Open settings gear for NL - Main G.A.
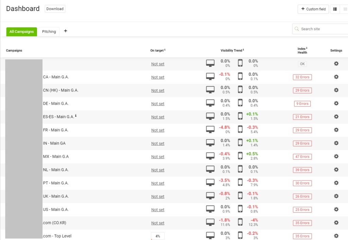 (336, 170)
